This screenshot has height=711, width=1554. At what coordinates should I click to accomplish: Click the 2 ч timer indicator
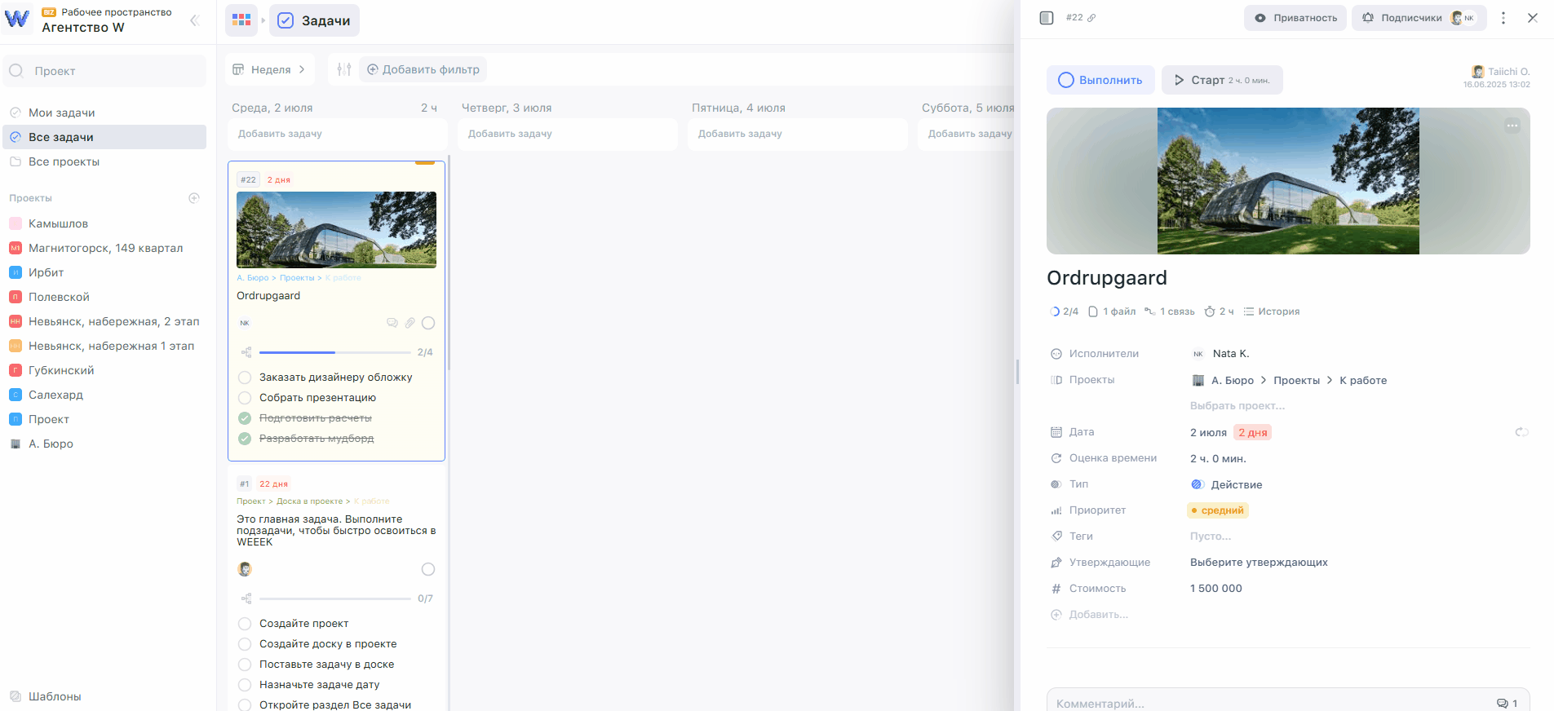[x=1219, y=311]
